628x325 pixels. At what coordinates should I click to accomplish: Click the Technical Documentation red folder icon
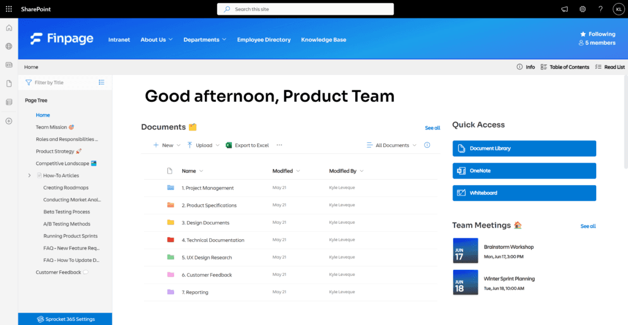[170, 240]
